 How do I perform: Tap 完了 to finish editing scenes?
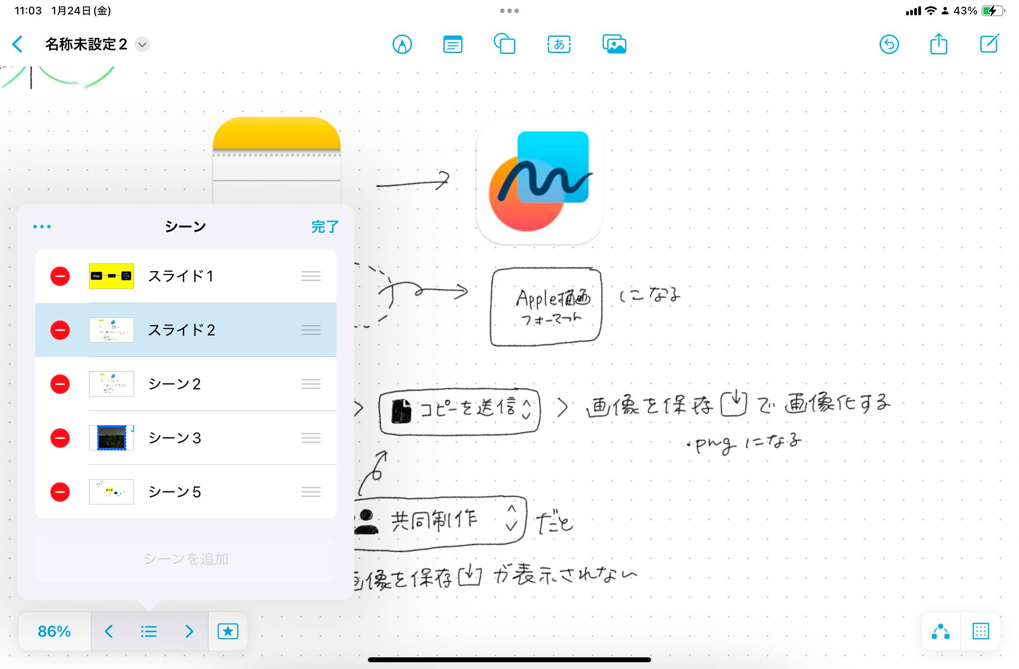[x=325, y=227]
